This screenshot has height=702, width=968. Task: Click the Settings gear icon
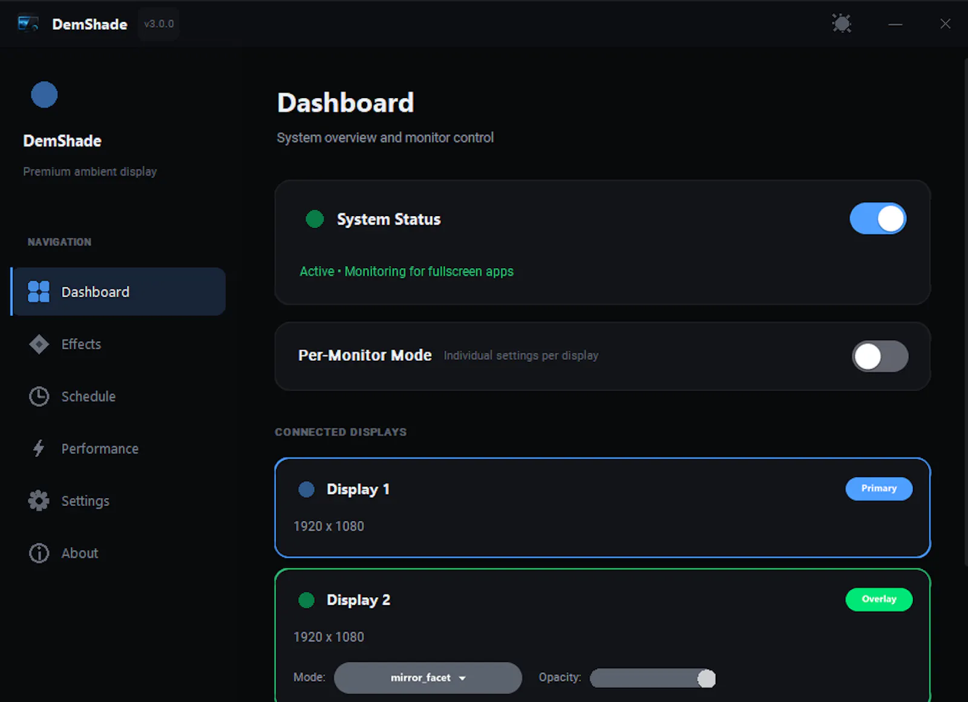tap(39, 500)
